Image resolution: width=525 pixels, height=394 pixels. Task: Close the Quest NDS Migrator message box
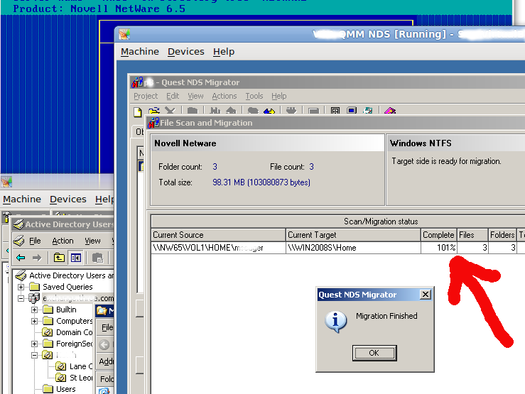point(426,295)
